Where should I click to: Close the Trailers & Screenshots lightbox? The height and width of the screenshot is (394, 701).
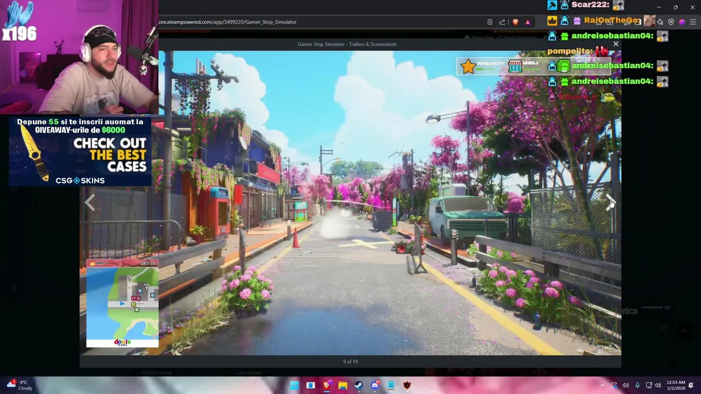(616, 44)
